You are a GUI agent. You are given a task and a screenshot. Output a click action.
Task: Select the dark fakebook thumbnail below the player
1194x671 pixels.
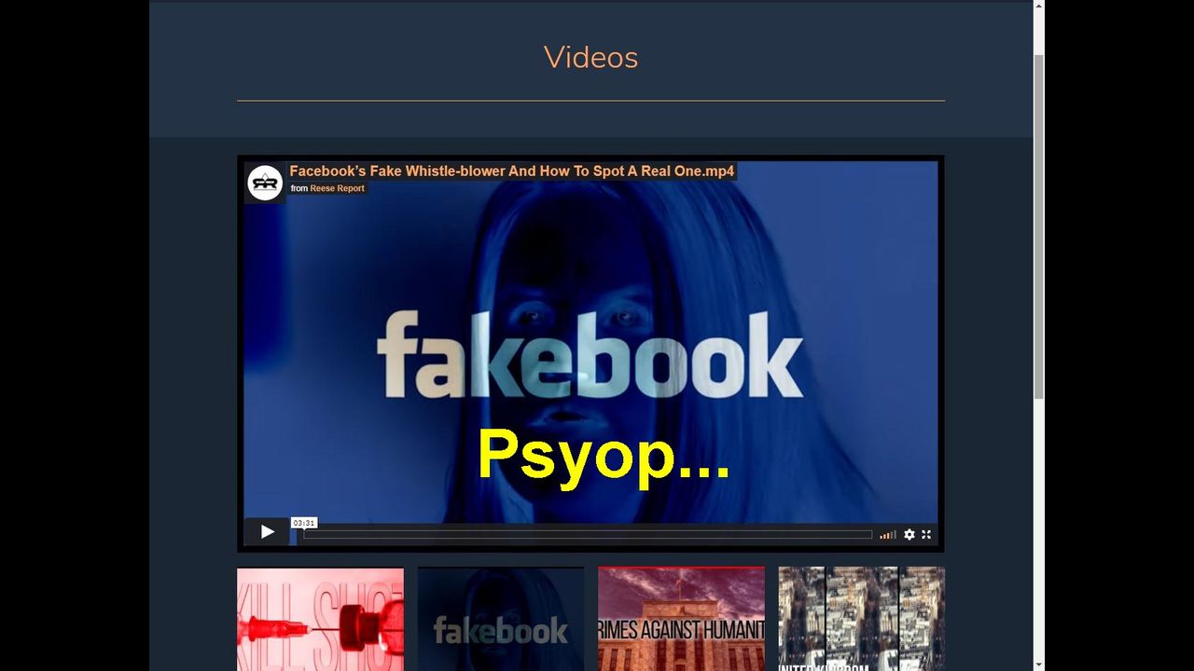[501, 619]
